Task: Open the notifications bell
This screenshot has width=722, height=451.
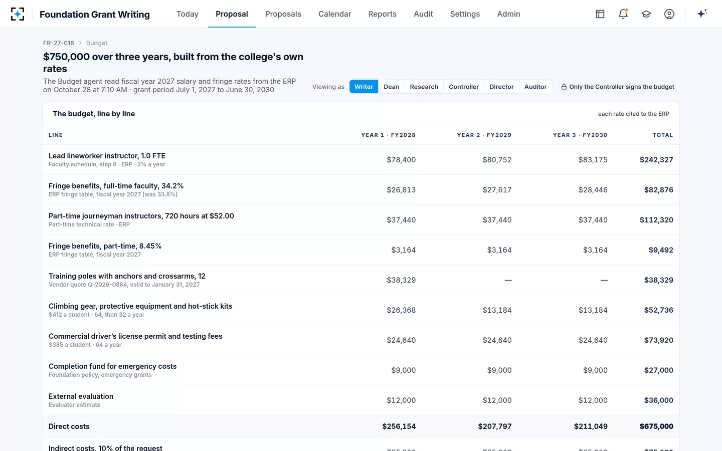Action: pyautogui.click(x=623, y=14)
